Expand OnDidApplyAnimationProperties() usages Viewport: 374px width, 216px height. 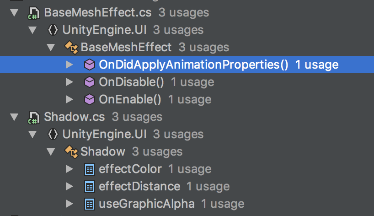pyautogui.click(x=69, y=65)
